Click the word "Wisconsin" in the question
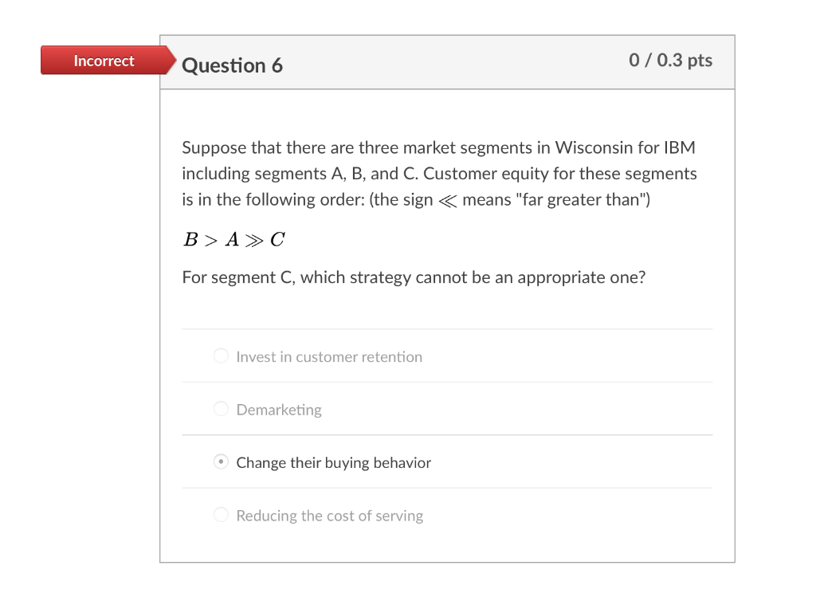The width and height of the screenshot is (816, 589). pyautogui.click(x=594, y=147)
